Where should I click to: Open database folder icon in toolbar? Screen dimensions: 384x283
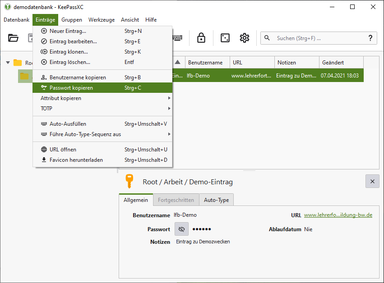click(x=13, y=38)
